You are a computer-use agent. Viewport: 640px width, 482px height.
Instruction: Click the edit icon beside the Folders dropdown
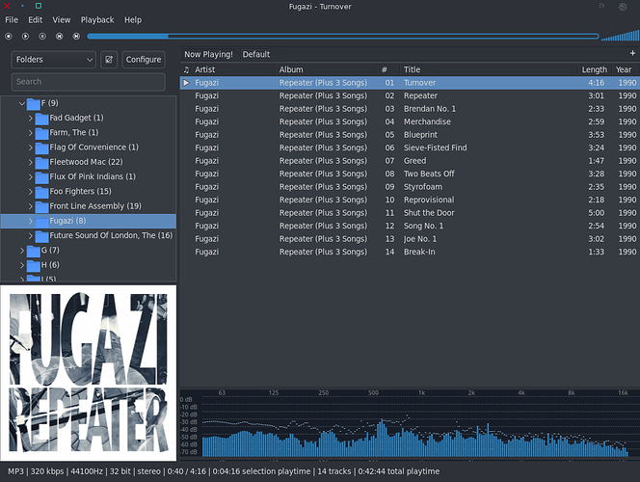pyautogui.click(x=109, y=60)
